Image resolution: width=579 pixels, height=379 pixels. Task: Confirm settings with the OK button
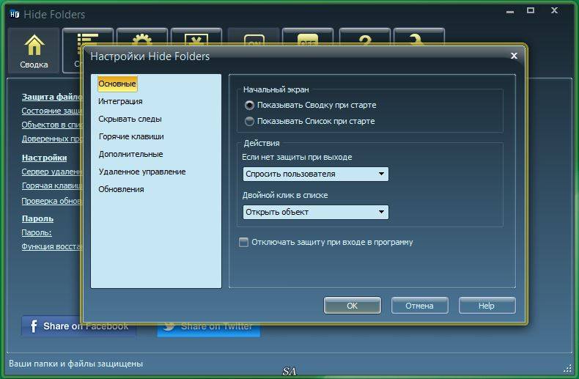coord(353,306)
